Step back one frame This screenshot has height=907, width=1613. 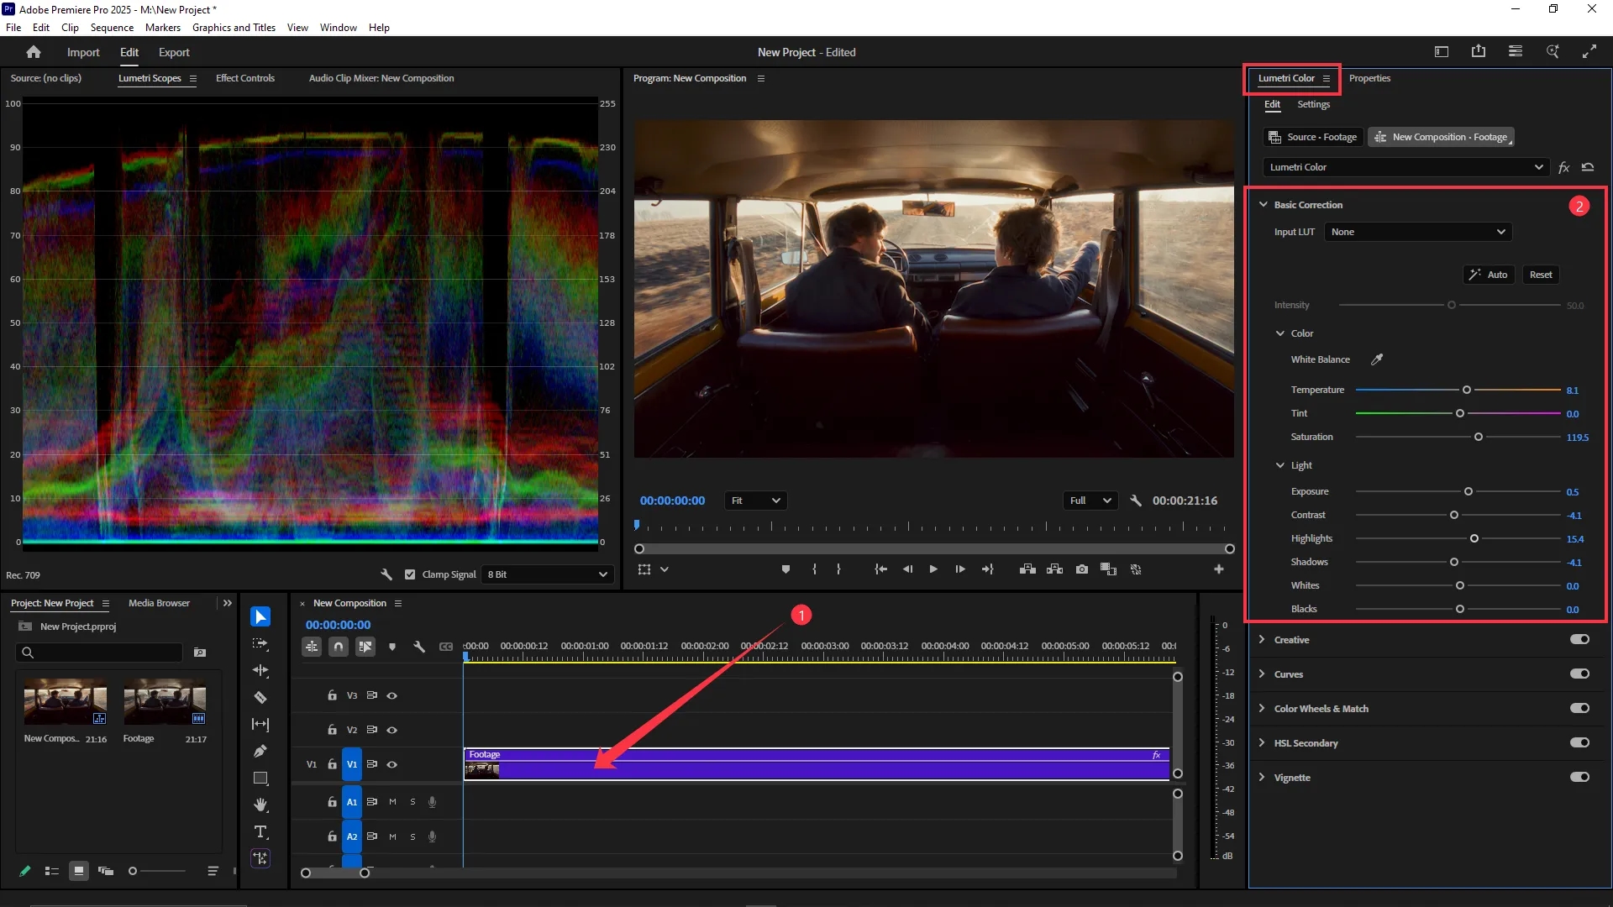click(x=907, y=569)
